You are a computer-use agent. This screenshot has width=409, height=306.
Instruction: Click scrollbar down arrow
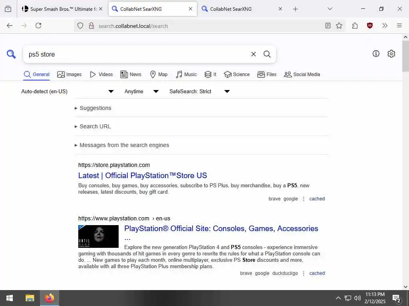(x=405, y=287)
